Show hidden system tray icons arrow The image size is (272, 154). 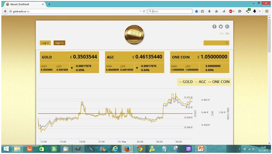click(x=239, y=149)
